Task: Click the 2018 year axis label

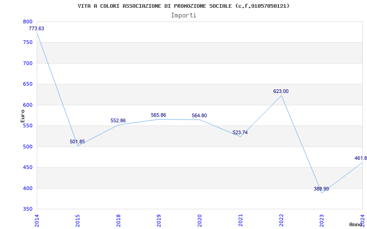Action: (118, 221)
